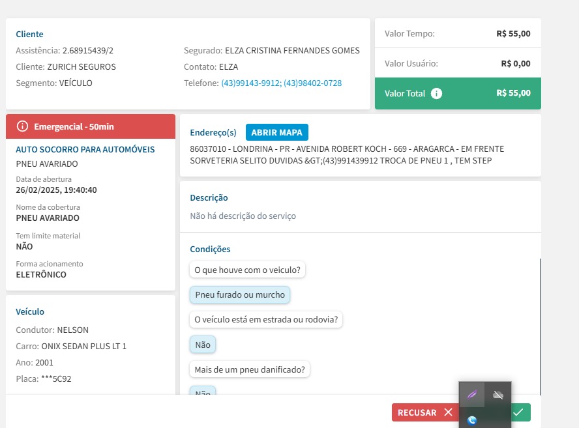Image resolution: width=579 pixels, height=428 pixels.
Task: Click the Condições panel scrollbar
Action: (539, 326)
